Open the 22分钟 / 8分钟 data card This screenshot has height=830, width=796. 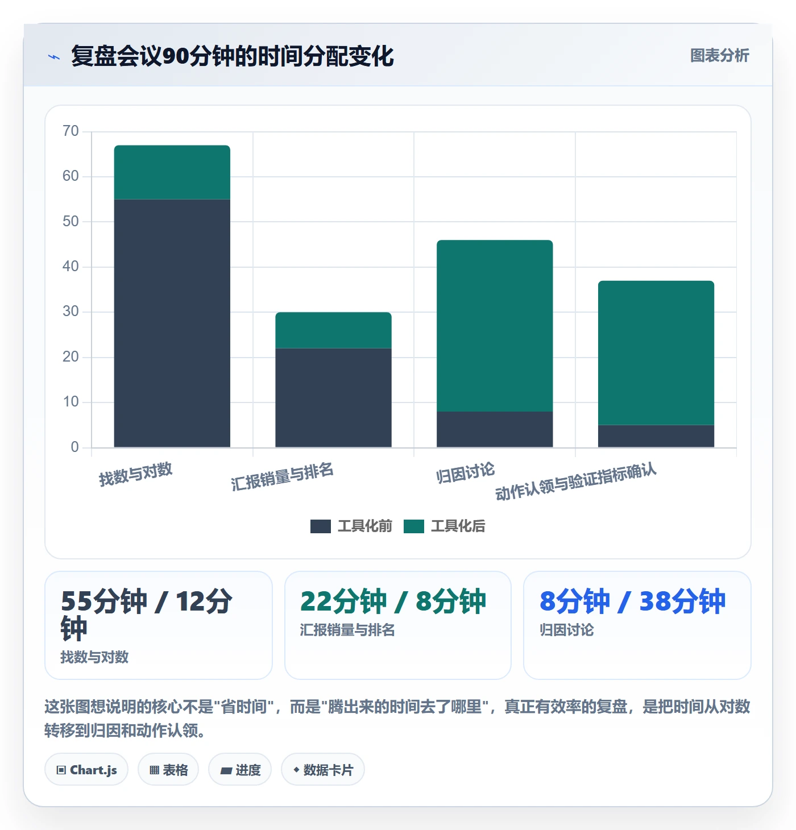(x=398, y=625)
